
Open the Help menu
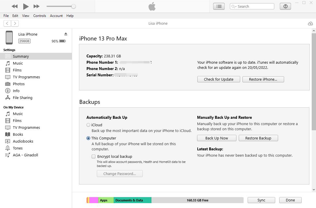(70, 16)
